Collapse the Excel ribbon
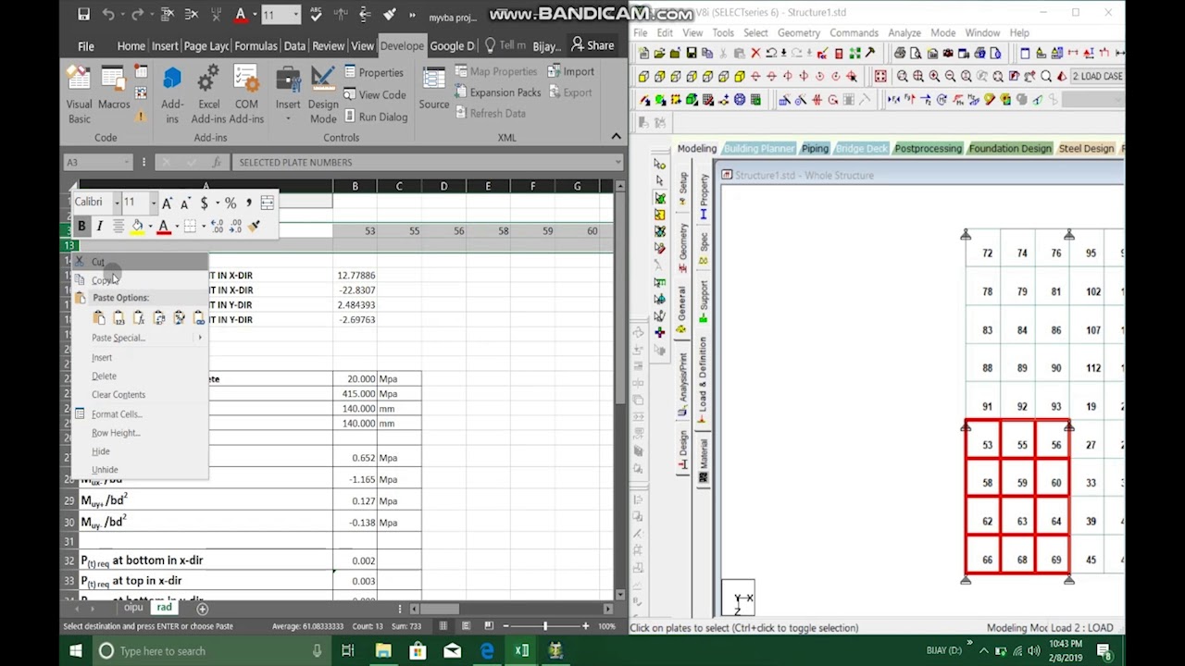The image size is (1185, 666). pos(616,136)
